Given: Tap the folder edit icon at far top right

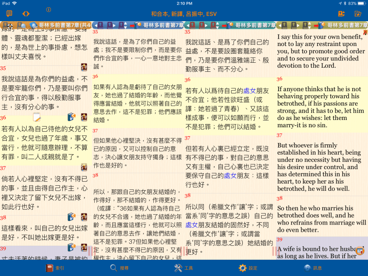Looking at the screenshot, I should (x=358, y=14).
